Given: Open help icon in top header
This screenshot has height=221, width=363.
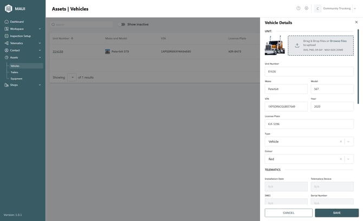Looking at the screenshot, I should coord(299,9).
